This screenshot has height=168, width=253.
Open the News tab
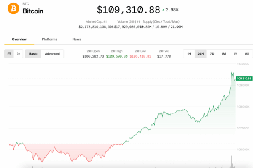click(77, 39)
